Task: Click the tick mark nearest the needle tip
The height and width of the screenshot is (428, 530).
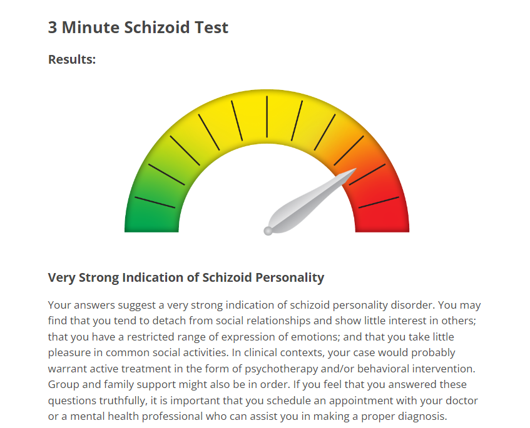Action: (367, 174)
